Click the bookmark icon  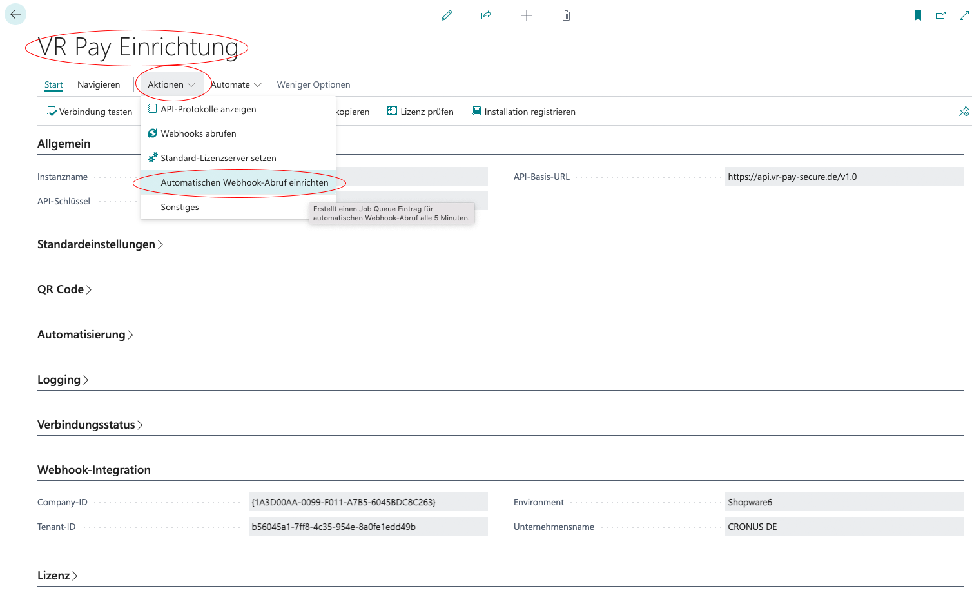(x=918, y=15)
